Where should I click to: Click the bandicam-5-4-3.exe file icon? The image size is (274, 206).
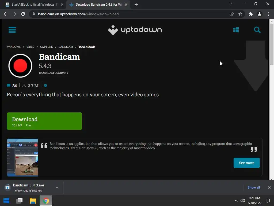click(7, 187)
